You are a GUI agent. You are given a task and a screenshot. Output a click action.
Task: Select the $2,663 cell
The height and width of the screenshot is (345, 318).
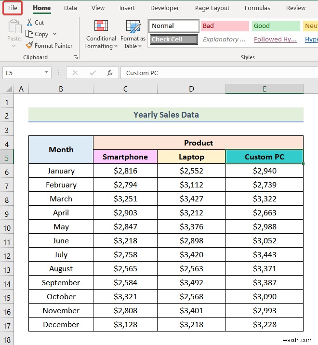265,212
